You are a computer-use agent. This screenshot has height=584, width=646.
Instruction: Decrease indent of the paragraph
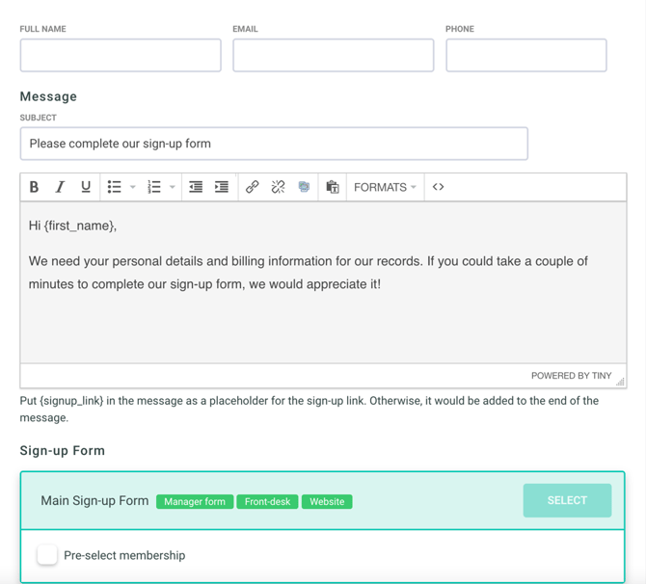click(196, 187)
